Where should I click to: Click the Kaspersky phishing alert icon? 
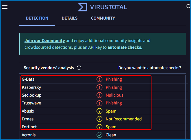point(99,87)
